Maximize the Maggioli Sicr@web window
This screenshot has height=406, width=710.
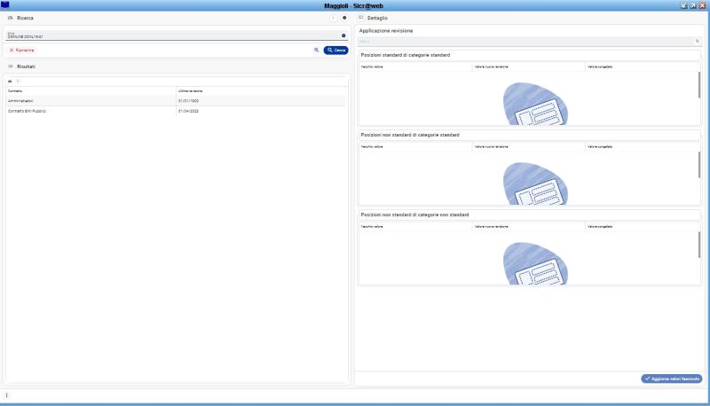(x=693, y=5)
